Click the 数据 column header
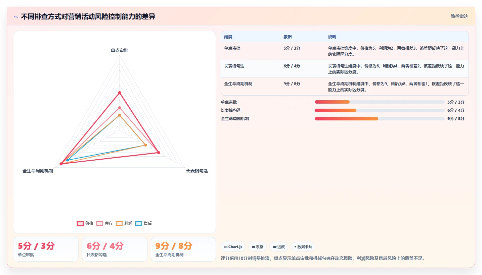 point(288,37)
